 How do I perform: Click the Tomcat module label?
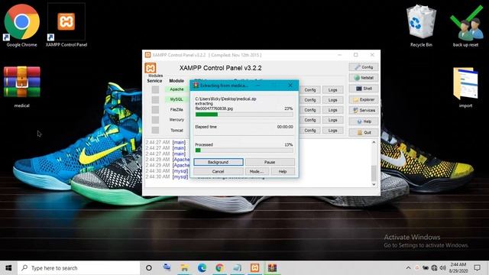tap(176, 131)
